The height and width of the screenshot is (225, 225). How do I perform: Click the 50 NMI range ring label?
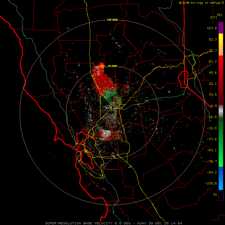pos(112,66)
